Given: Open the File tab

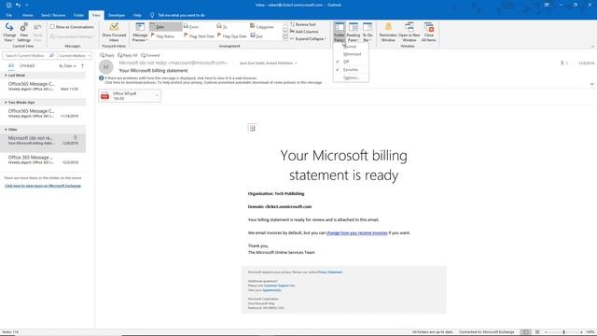Looking at the screenshot, I should pos(8,15).
